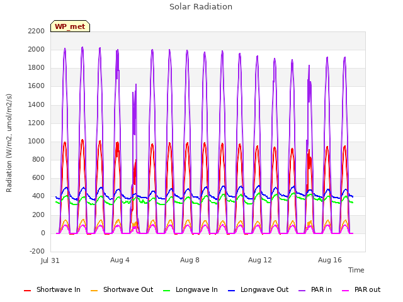403x302 pixels.
Task: Click the 1400 y-axis tick label
Action: (x=37, y=104)
